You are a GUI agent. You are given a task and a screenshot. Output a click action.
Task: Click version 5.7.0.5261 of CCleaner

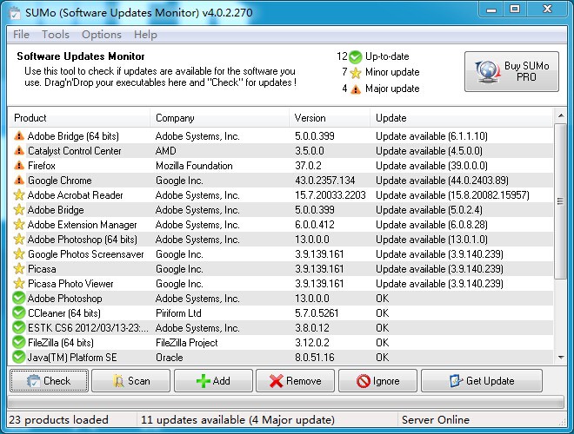click(x=317, y=313)
